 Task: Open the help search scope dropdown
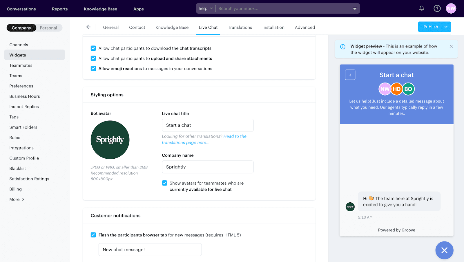pos(205,8)
